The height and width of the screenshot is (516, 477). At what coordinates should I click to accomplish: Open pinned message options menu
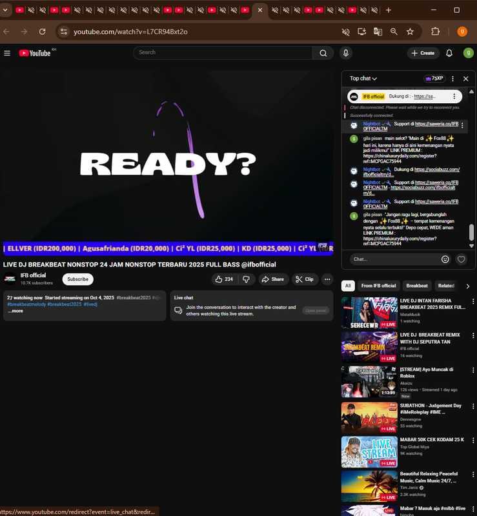click(454, 96)
